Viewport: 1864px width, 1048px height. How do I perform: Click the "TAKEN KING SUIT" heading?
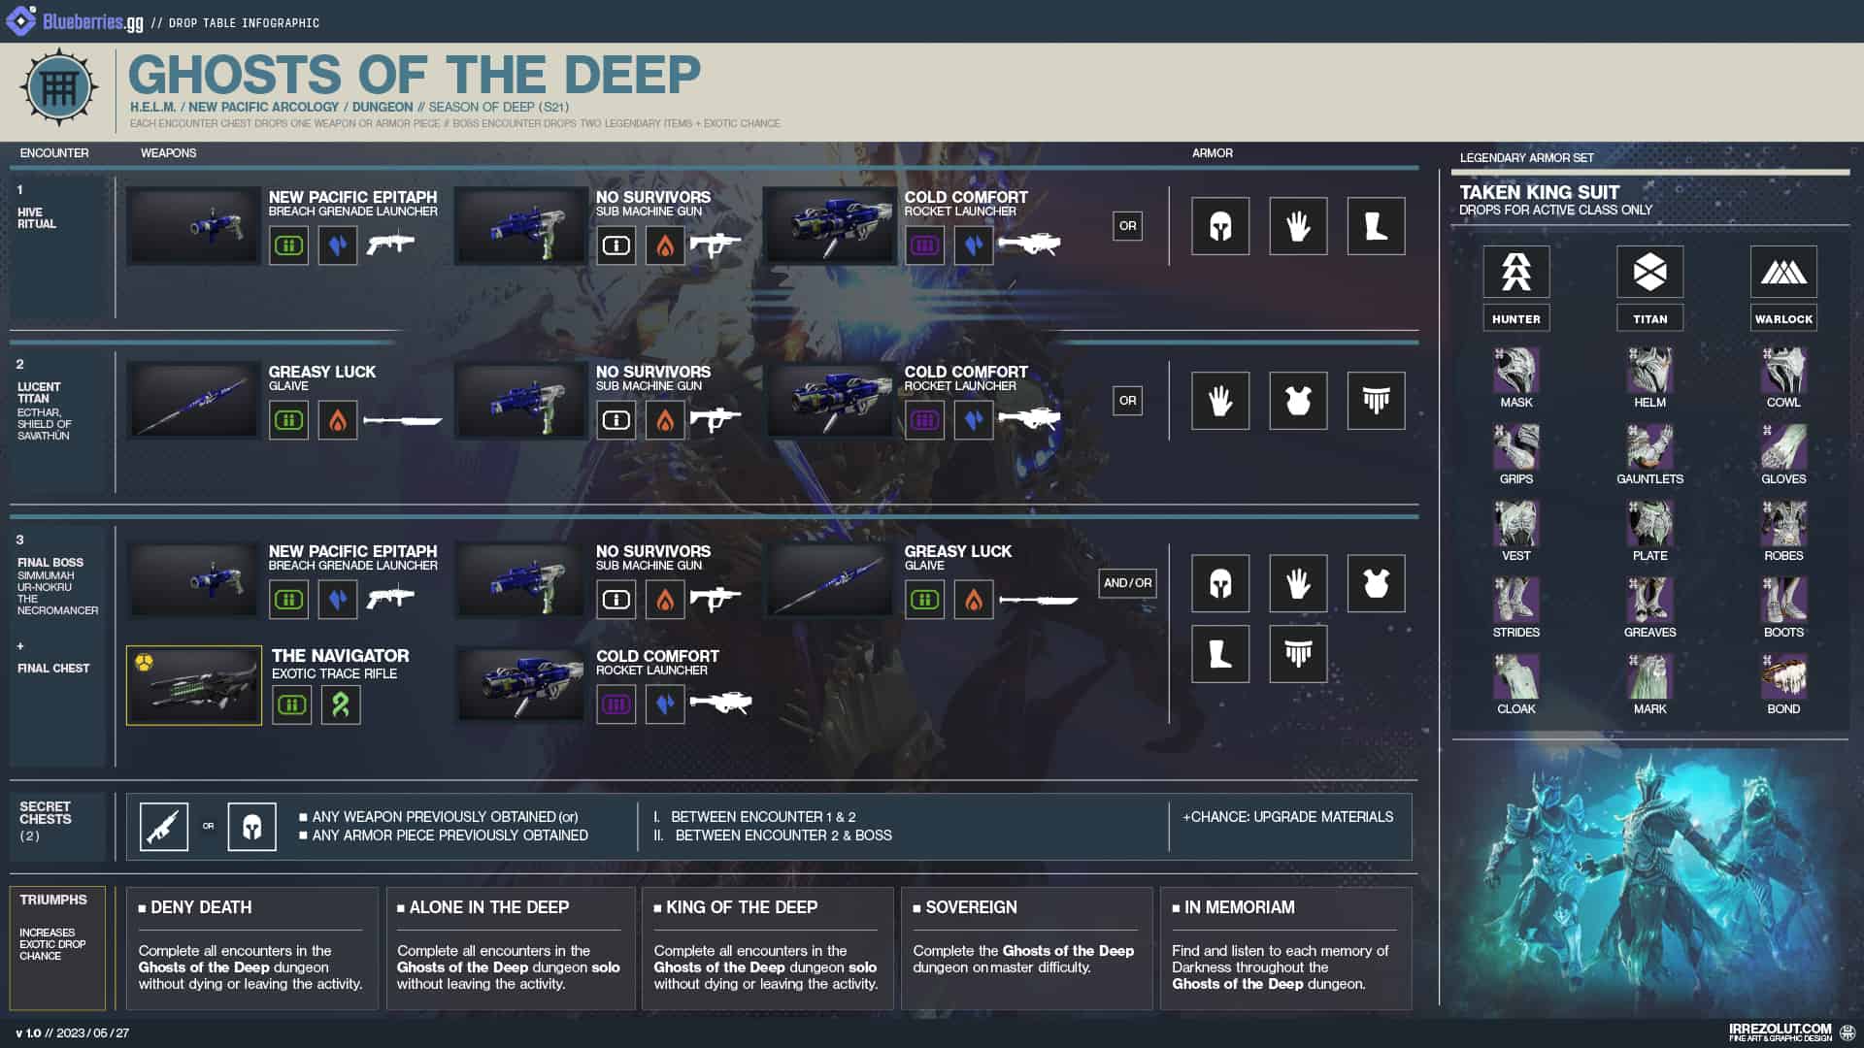(1539, 192)
